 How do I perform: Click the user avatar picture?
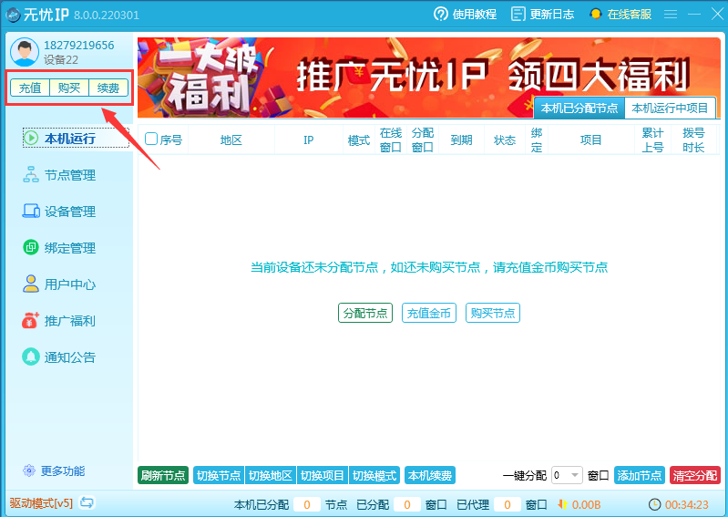[x=24, y=52]
